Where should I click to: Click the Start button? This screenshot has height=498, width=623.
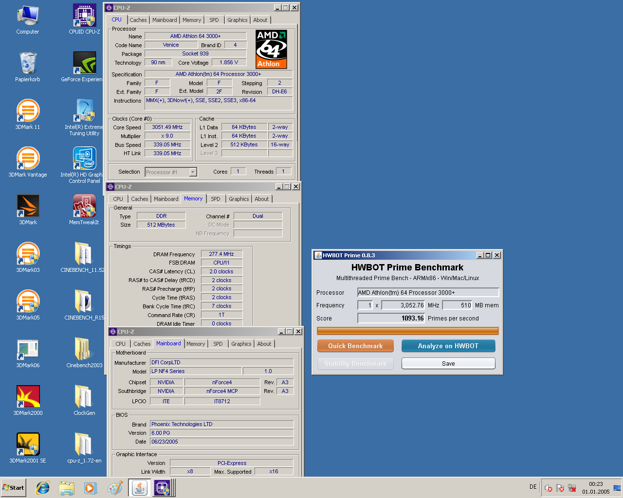(x=14, y=488)
